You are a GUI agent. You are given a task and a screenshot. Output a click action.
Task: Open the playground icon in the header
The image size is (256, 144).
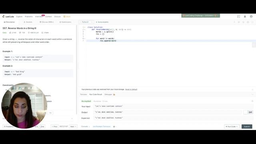(238, 16)
